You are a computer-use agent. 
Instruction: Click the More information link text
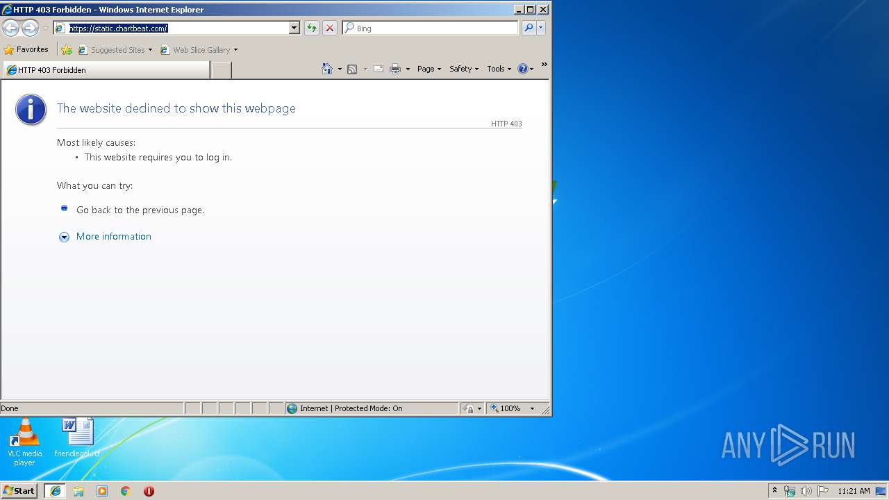pos(114,236)
